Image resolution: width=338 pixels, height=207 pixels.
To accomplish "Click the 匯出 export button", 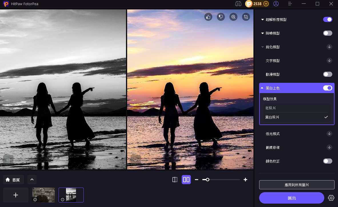I will pos(291,198).
